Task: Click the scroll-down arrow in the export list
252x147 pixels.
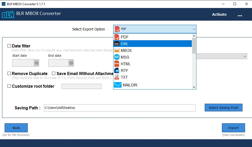Action: [194, 87]
